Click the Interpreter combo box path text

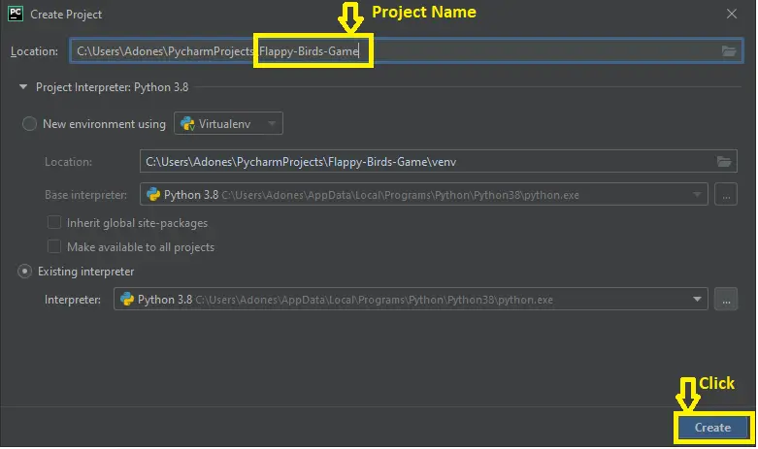[375, 300]
